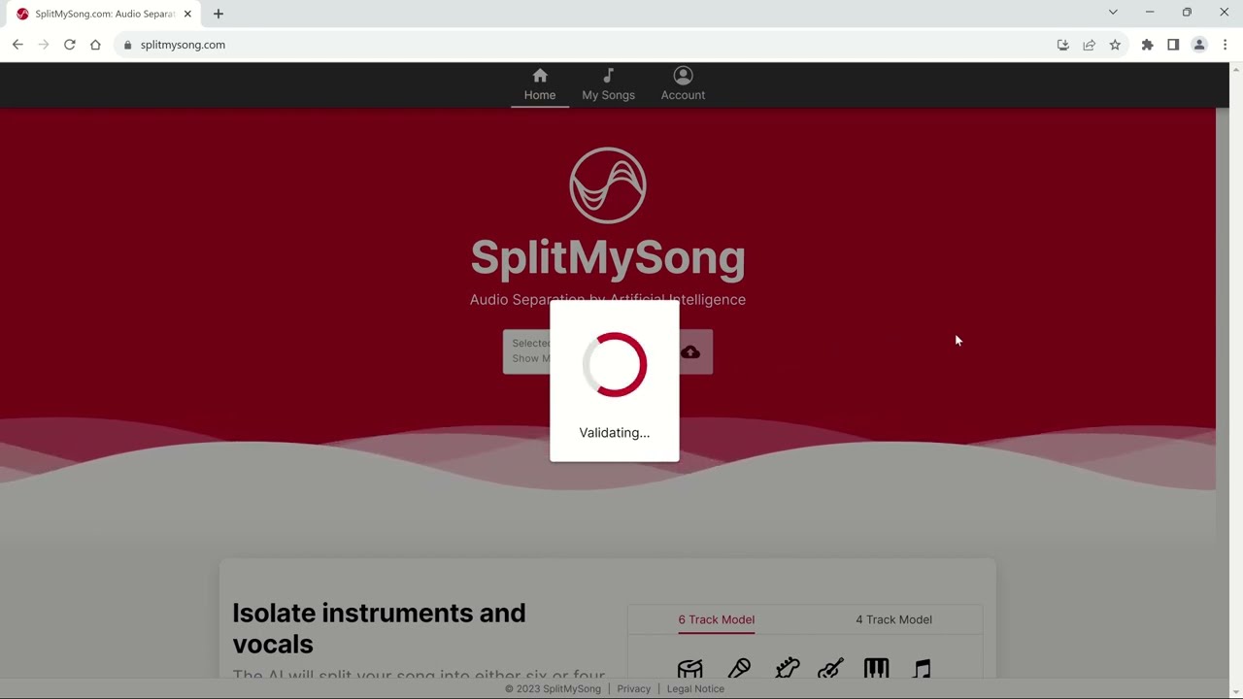The image size is (1243, 699).
Task: Click inside the address bar
Action: click(291, 45)
